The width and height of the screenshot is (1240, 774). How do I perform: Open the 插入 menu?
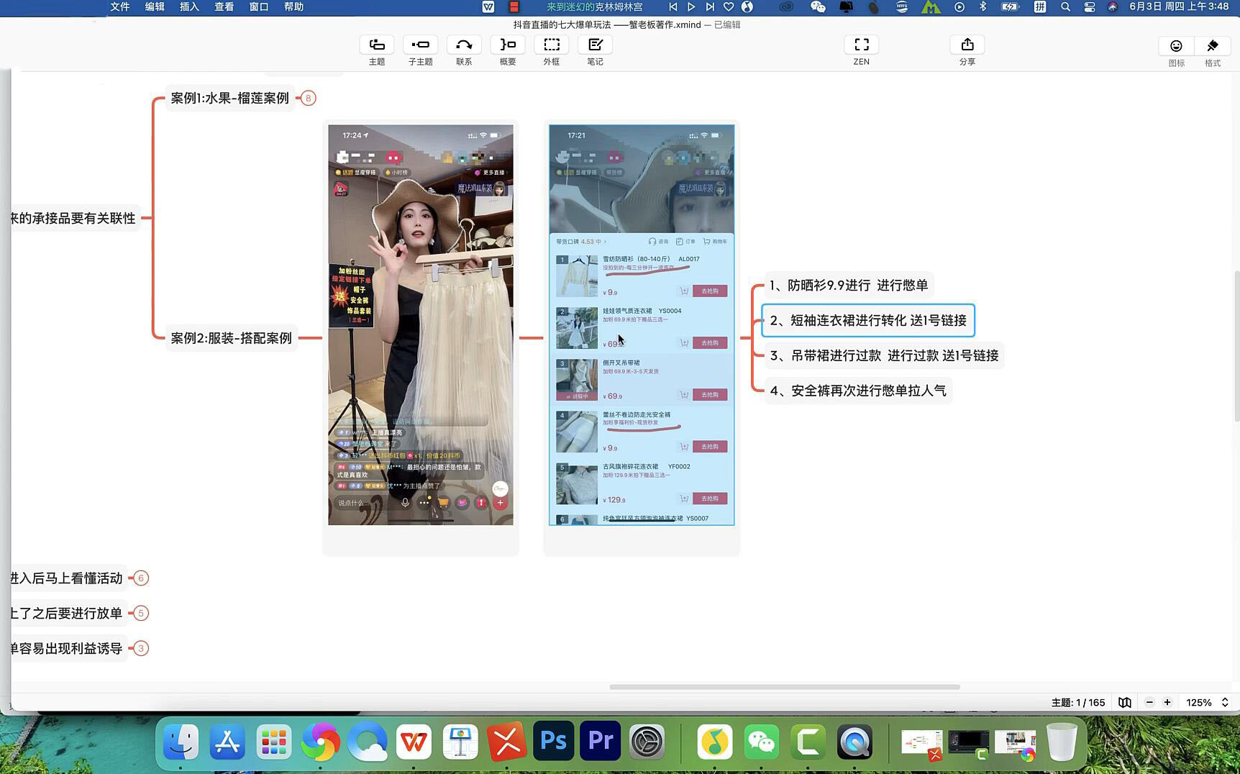(x=189, y=6)
